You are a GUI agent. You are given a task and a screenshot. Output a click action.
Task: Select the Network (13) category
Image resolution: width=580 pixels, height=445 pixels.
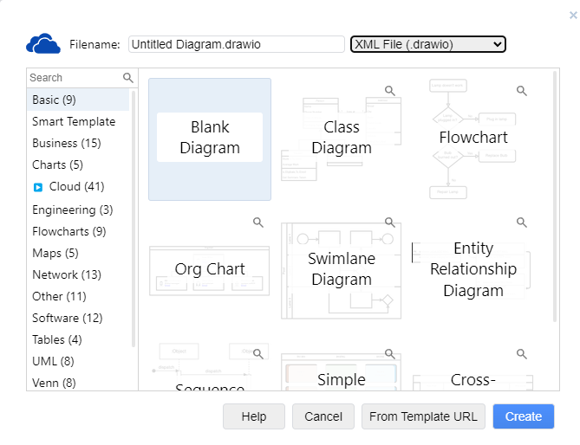coord(78,274)
